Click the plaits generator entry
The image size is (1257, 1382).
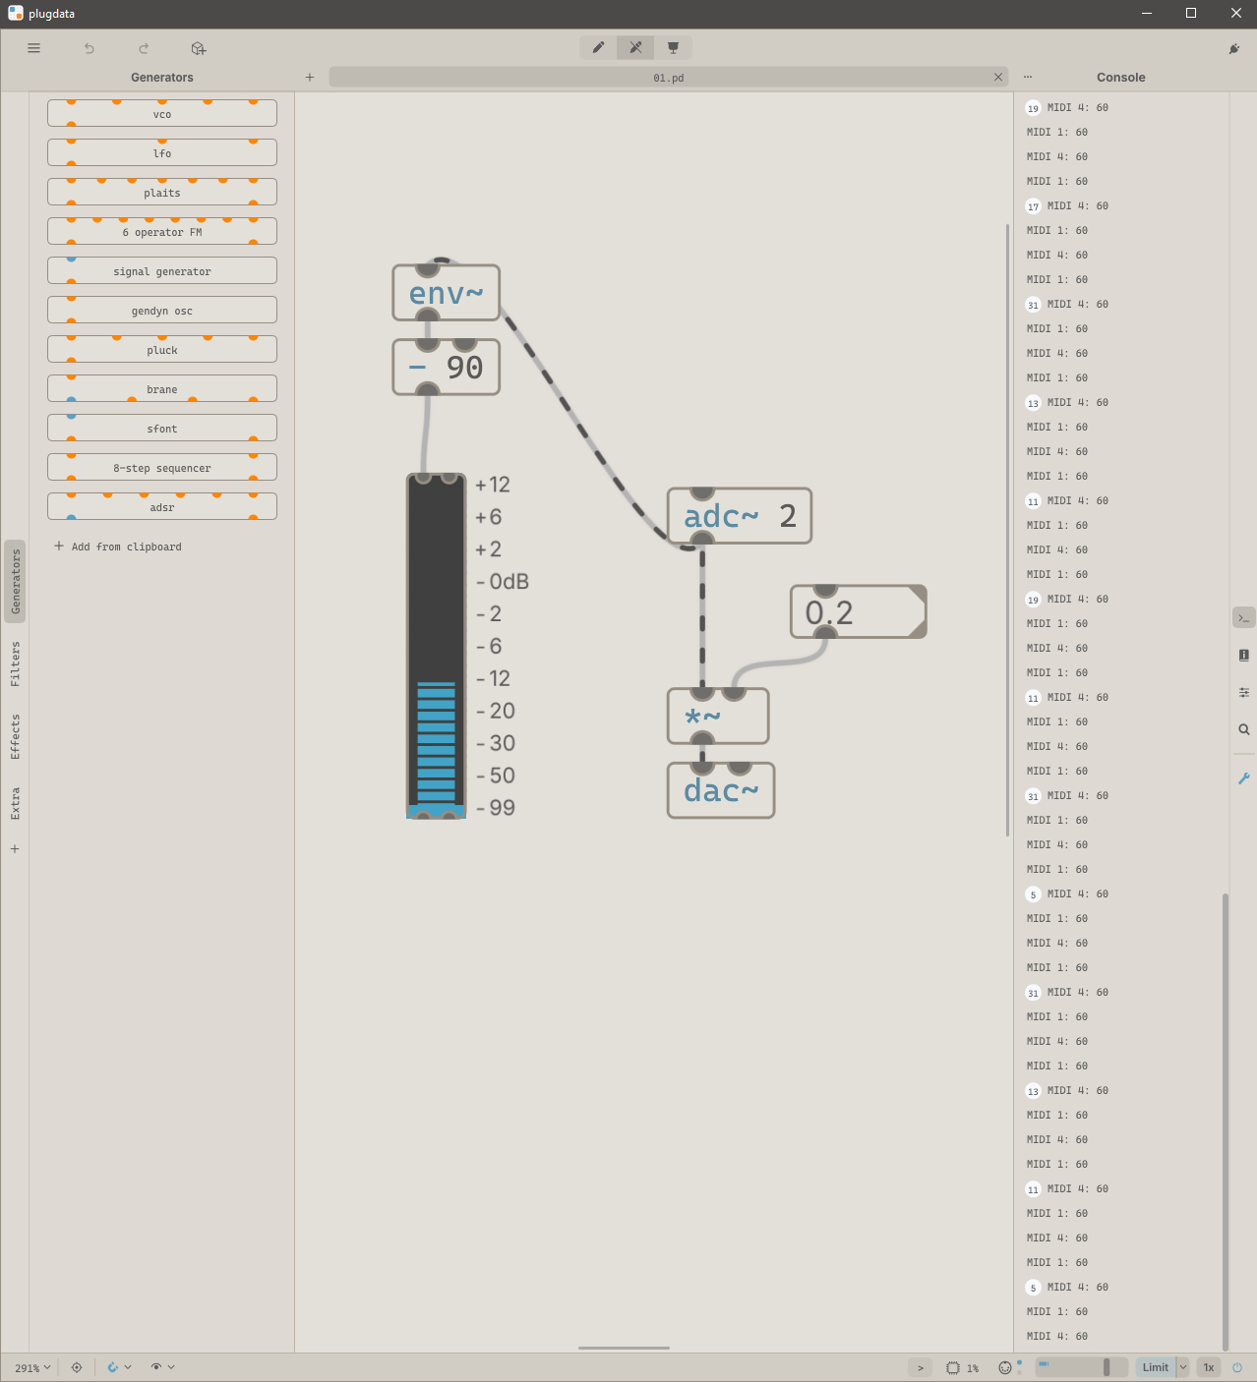click(162, 193)
